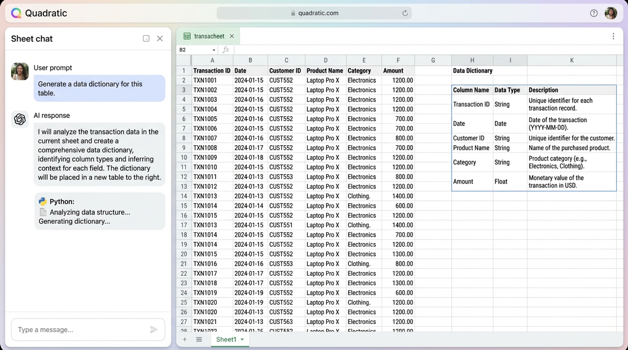Click the Monetary value description cell
This screenshot has width=628, height=350.
coord(572,181)
